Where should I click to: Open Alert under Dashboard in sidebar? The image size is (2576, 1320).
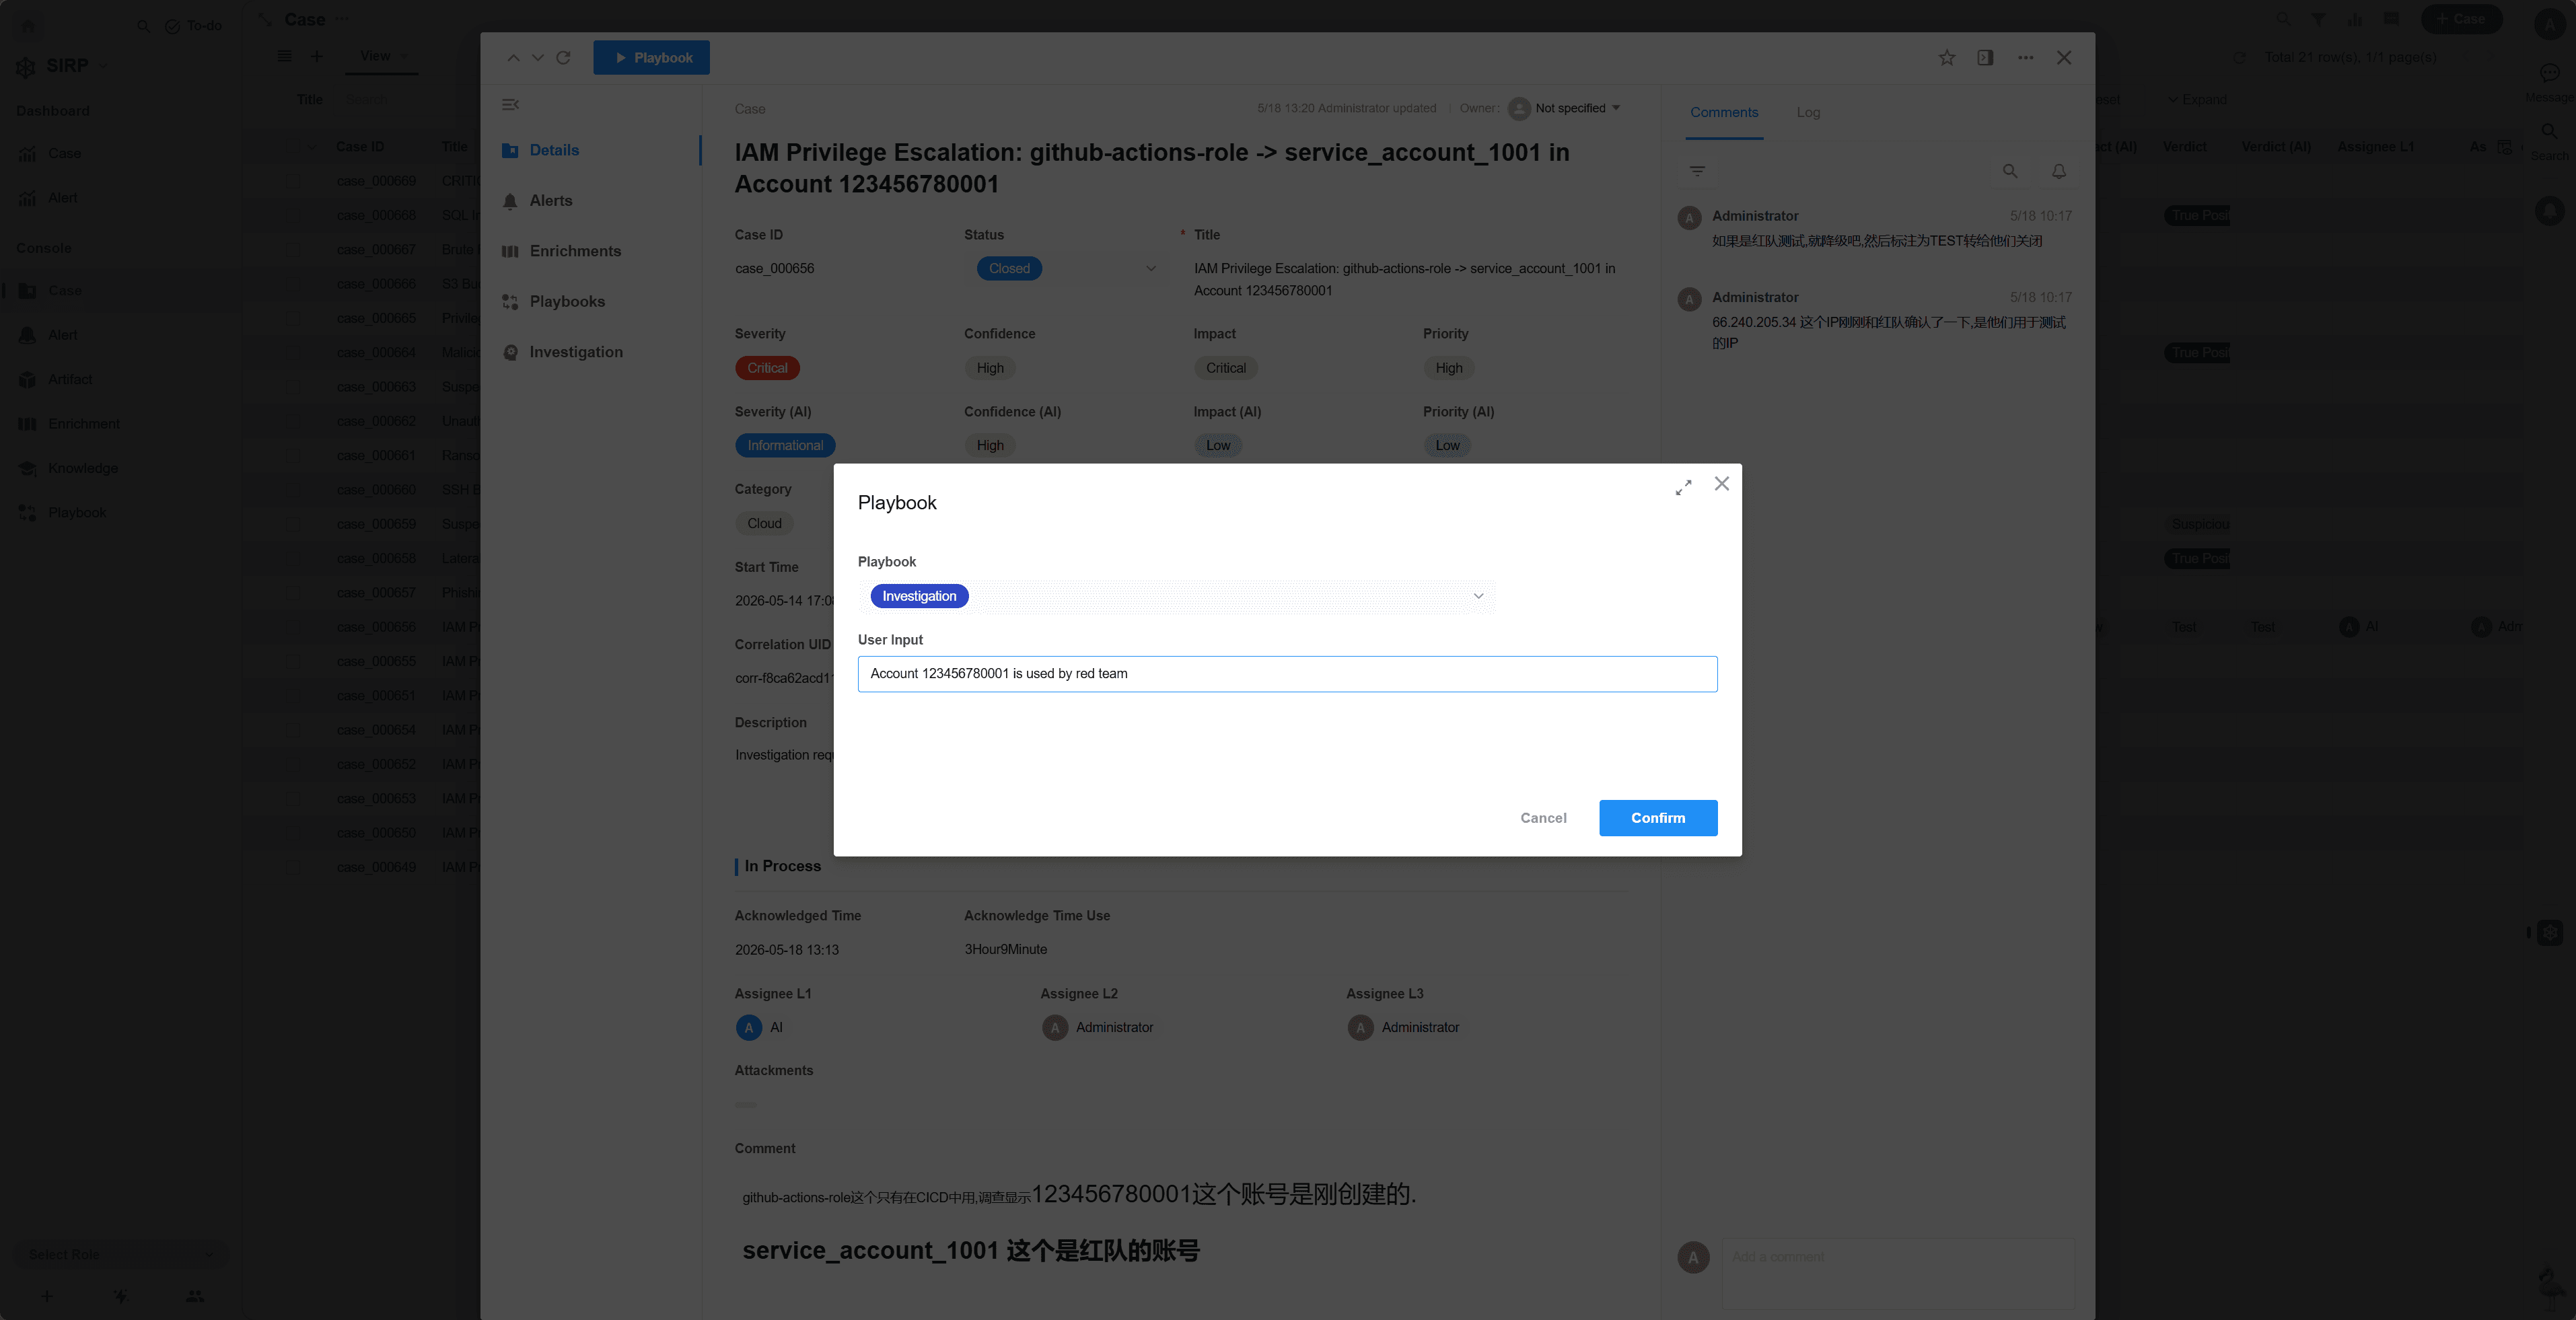pos(63,198)
